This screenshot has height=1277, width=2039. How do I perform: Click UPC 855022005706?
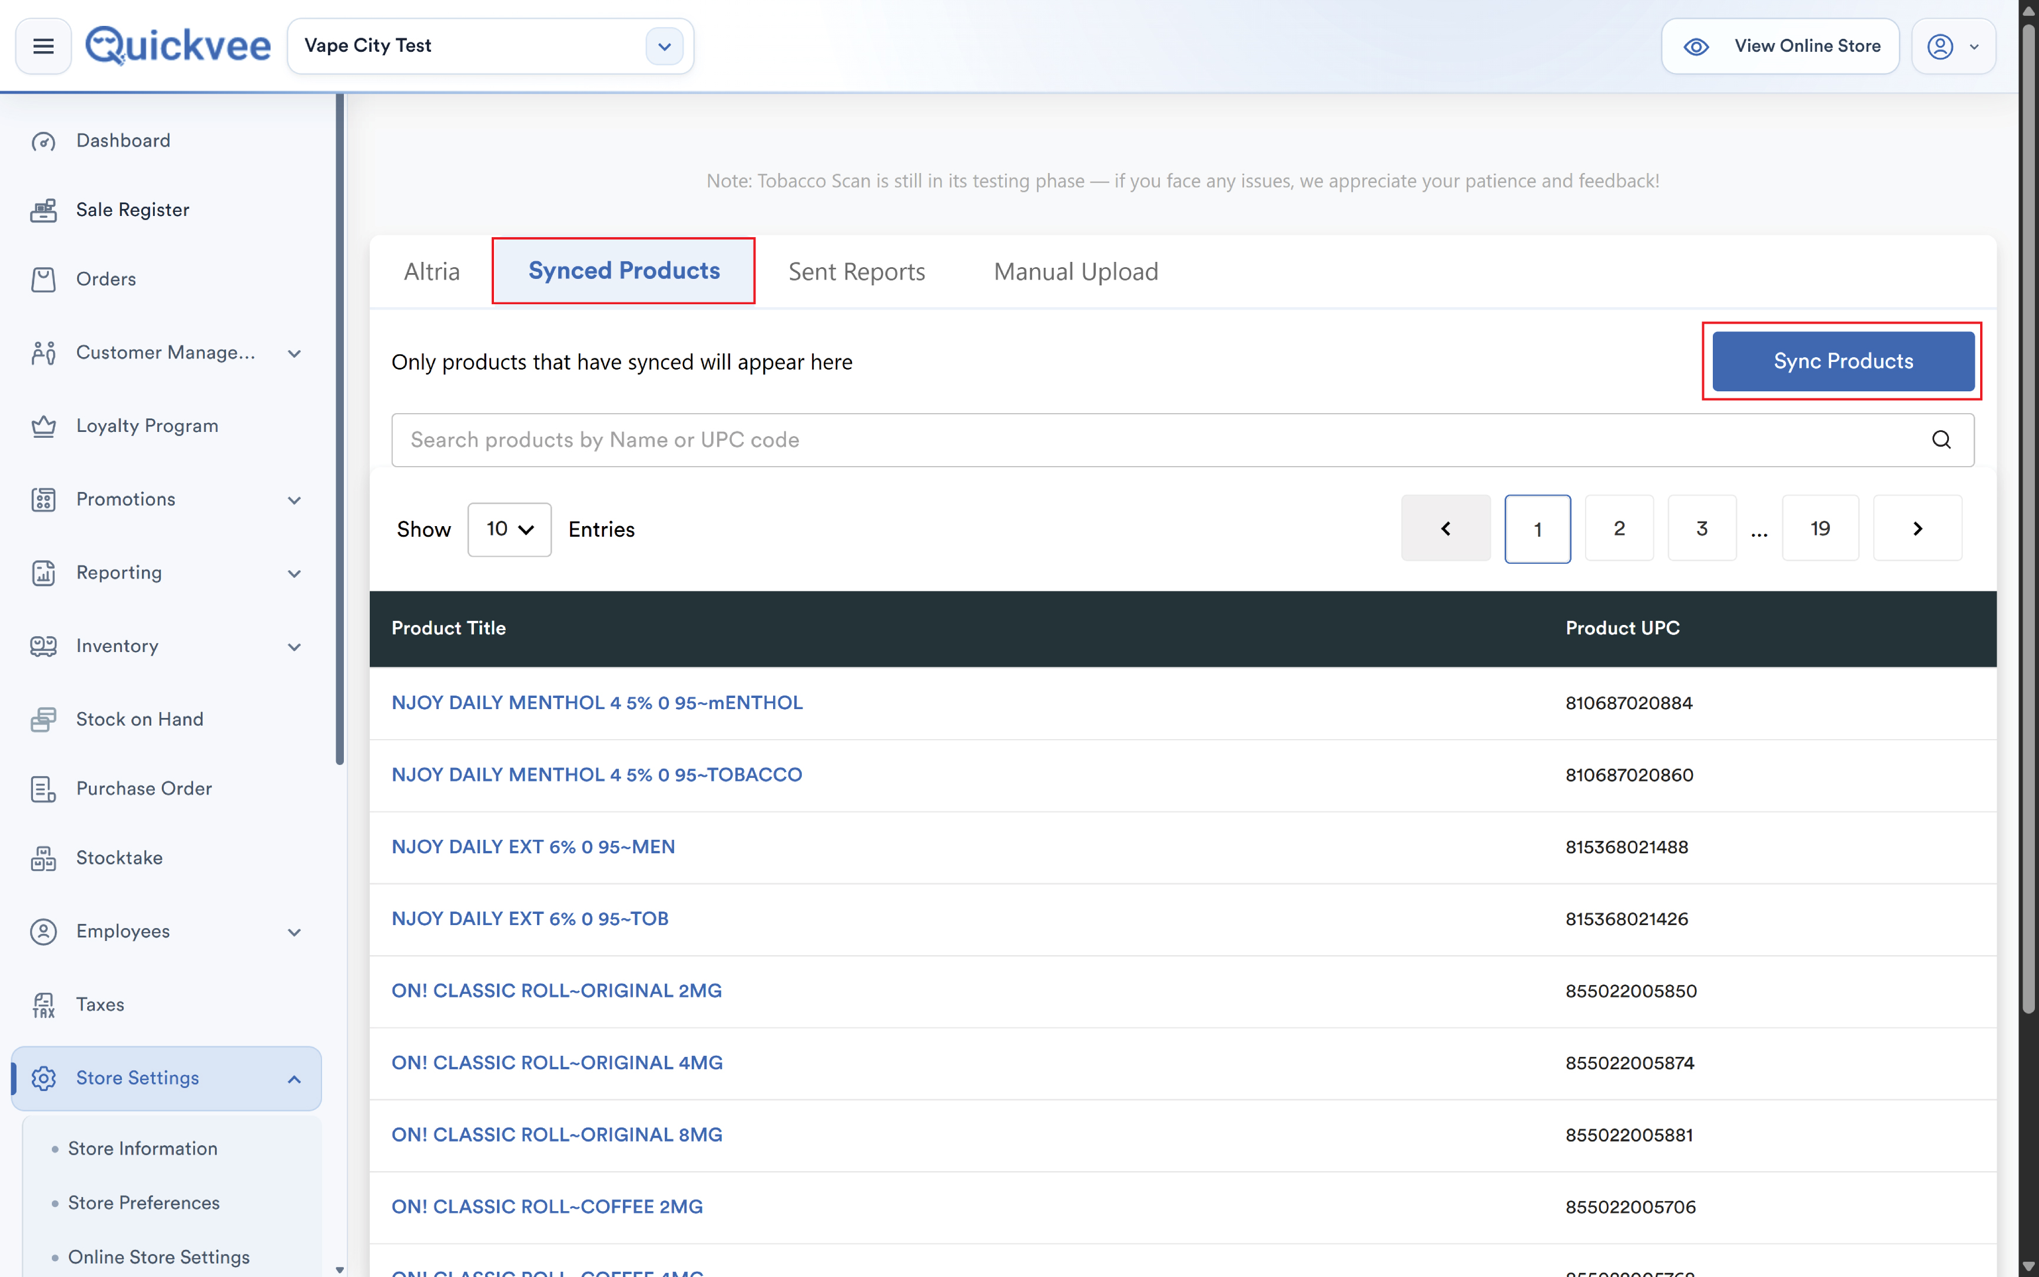[1630, 1207]
